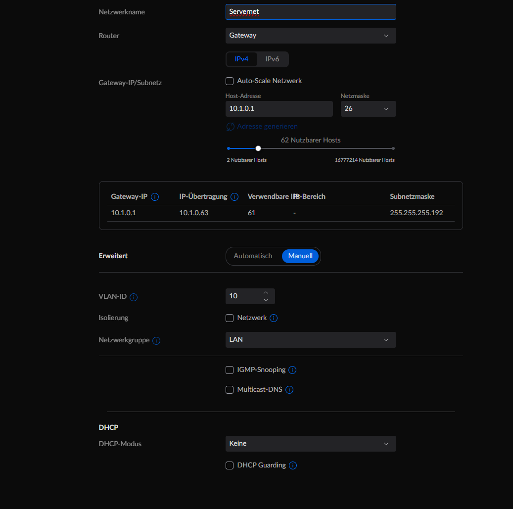Click the 16777214 Nutzbarer Hosts label
This screenshot has height=509, width=513.
click(x=365, y=160)
